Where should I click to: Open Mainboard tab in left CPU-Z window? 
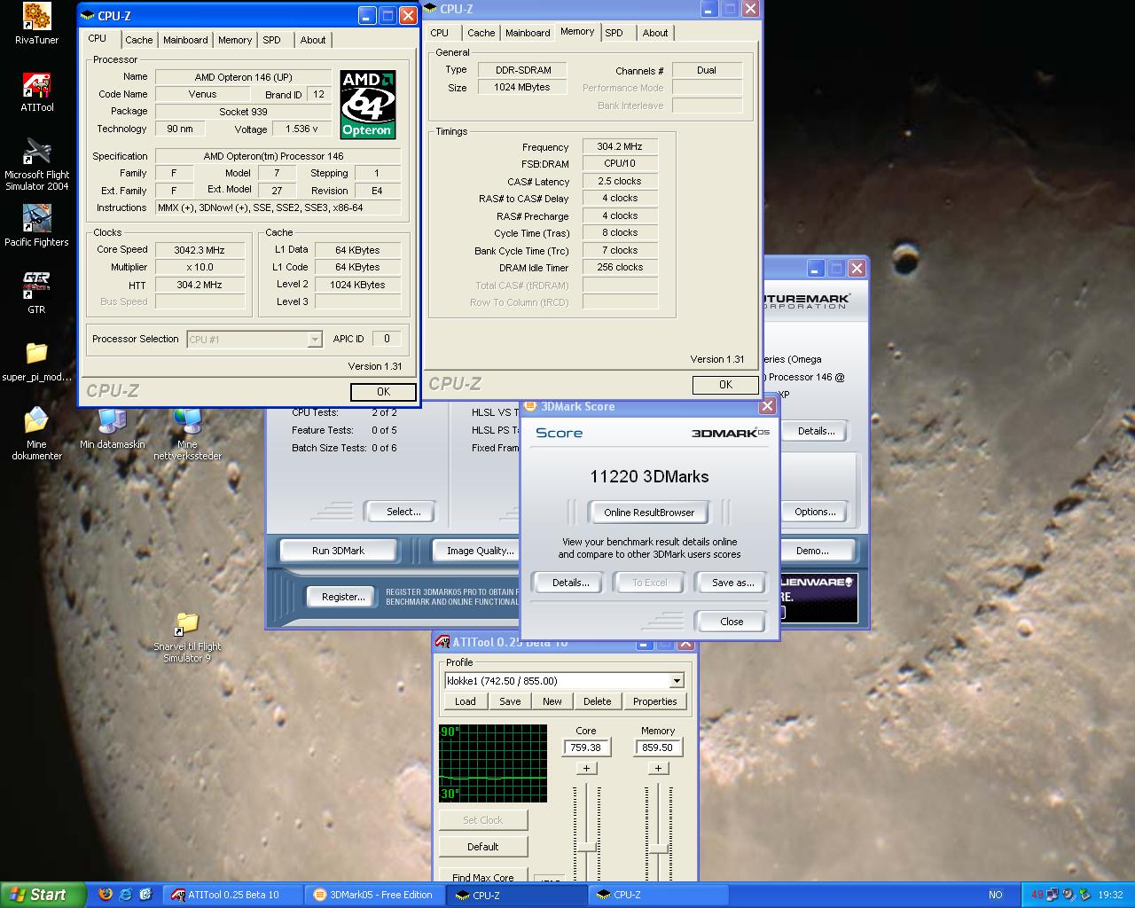(185, 40)
